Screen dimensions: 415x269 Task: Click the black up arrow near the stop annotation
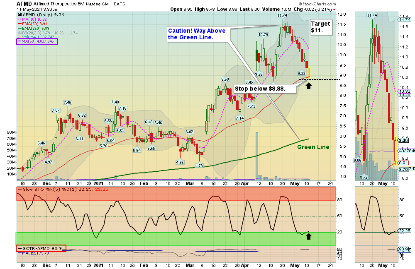point(309,86)
